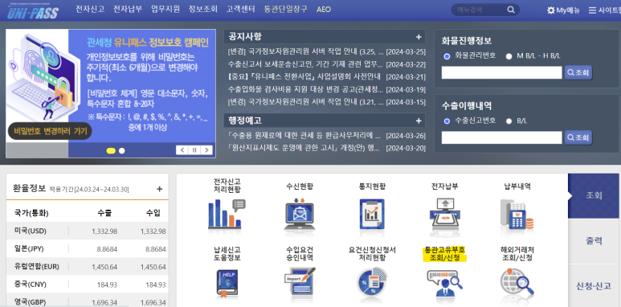Click 비밀번호 변경하러 가기 button

click(50, 131)
